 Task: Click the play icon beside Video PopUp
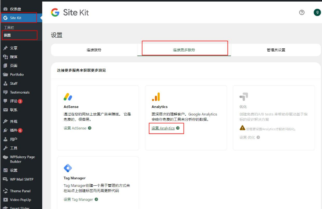click(5, 200)
